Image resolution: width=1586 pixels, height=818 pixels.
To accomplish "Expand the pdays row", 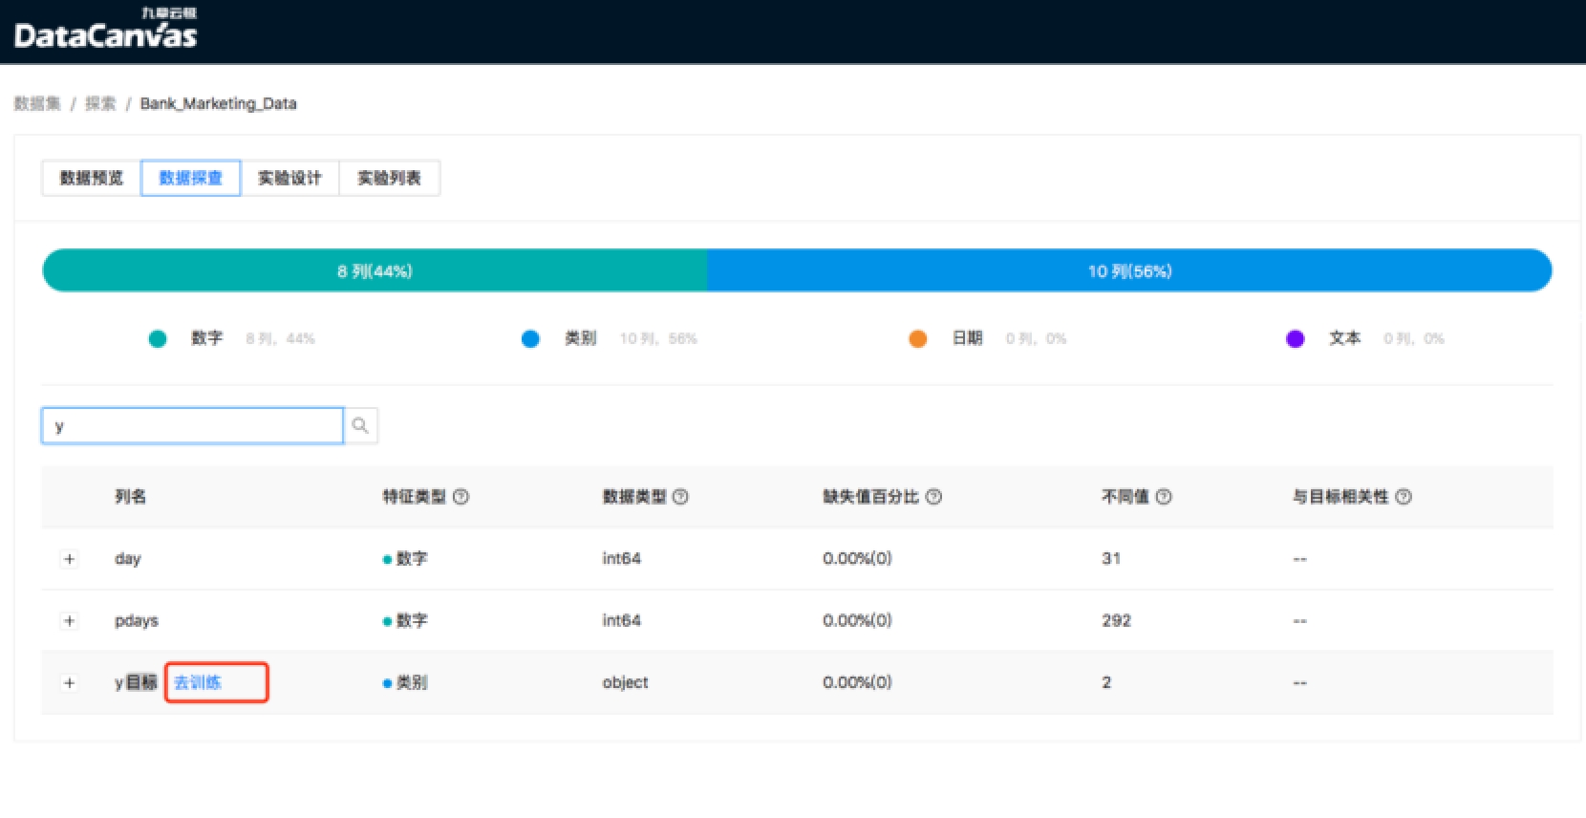I will point(69,621).
